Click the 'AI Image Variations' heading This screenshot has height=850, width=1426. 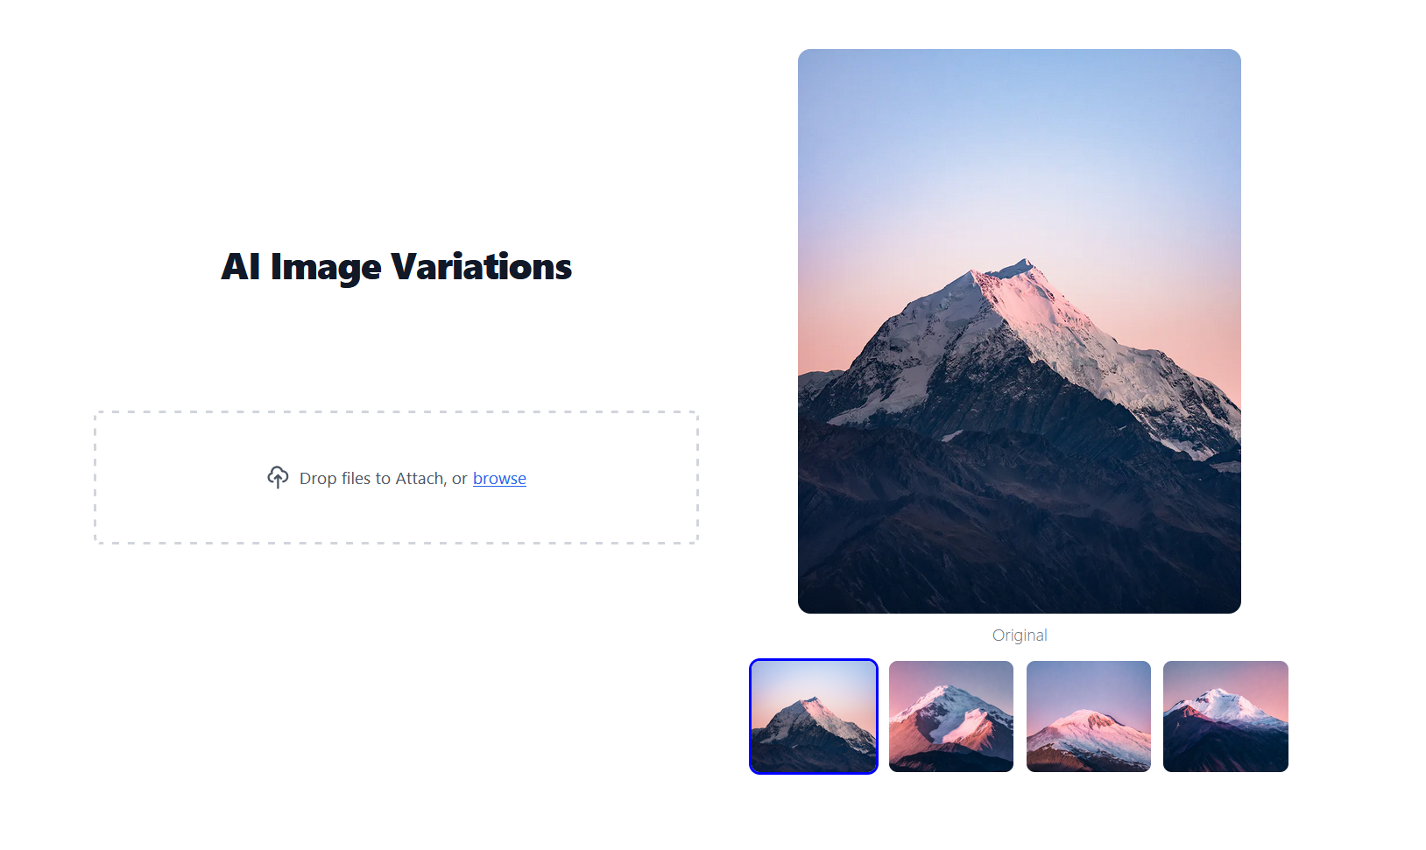click(396, 267)
